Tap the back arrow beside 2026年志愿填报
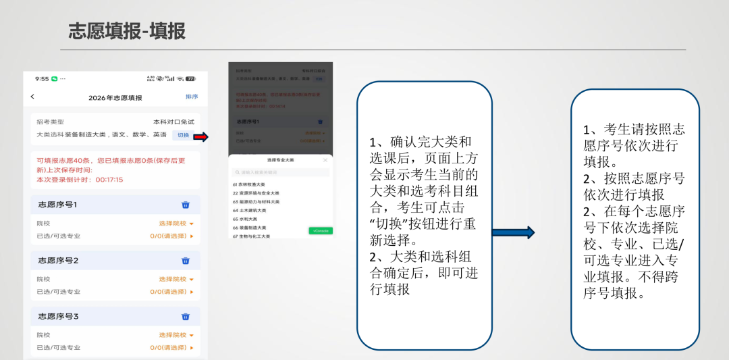 click(32, 97)
